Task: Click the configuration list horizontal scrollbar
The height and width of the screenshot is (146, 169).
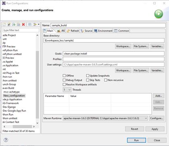Action: 19,127
